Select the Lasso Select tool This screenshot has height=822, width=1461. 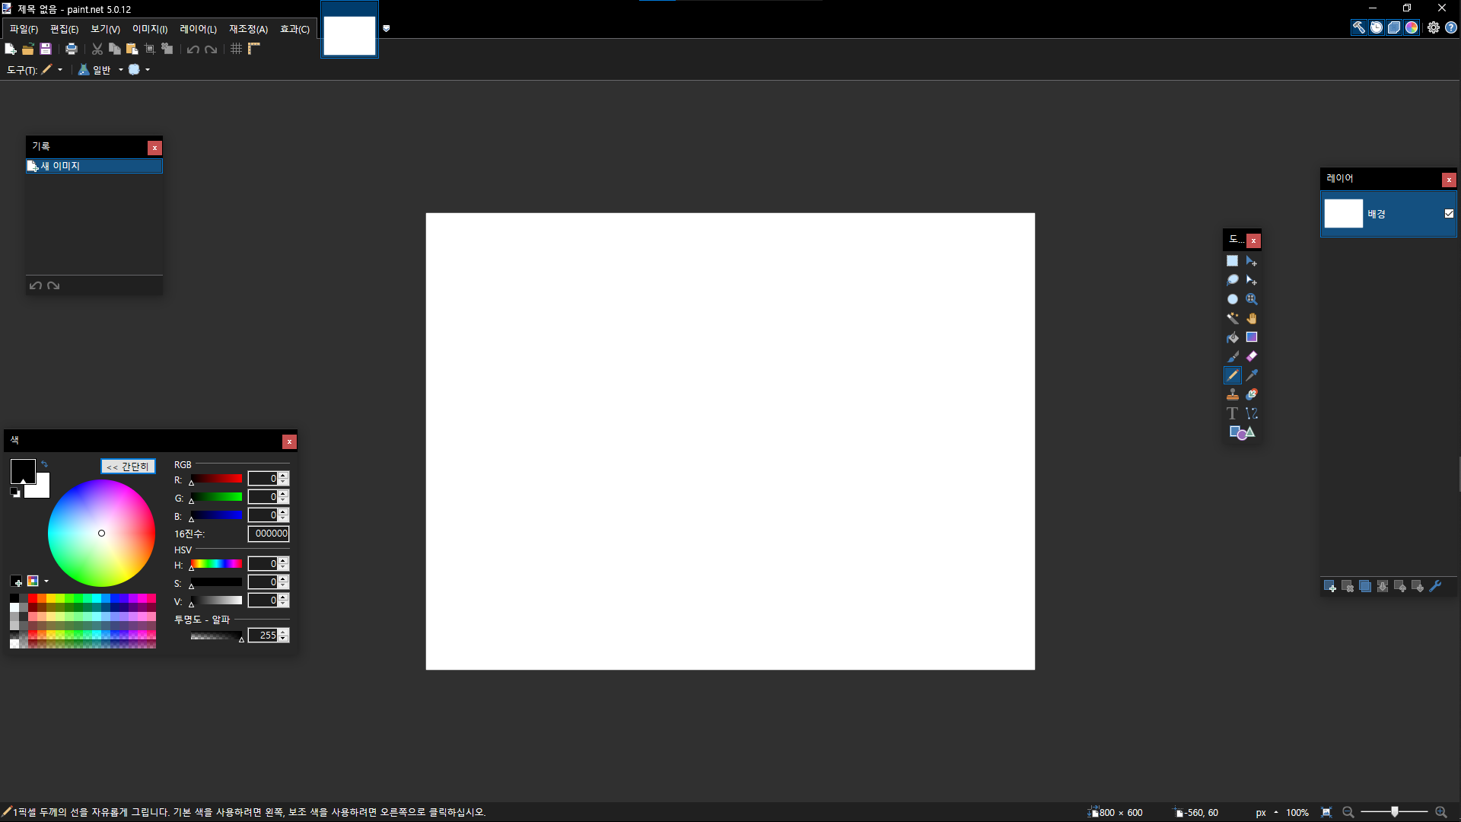(1232, 280)
